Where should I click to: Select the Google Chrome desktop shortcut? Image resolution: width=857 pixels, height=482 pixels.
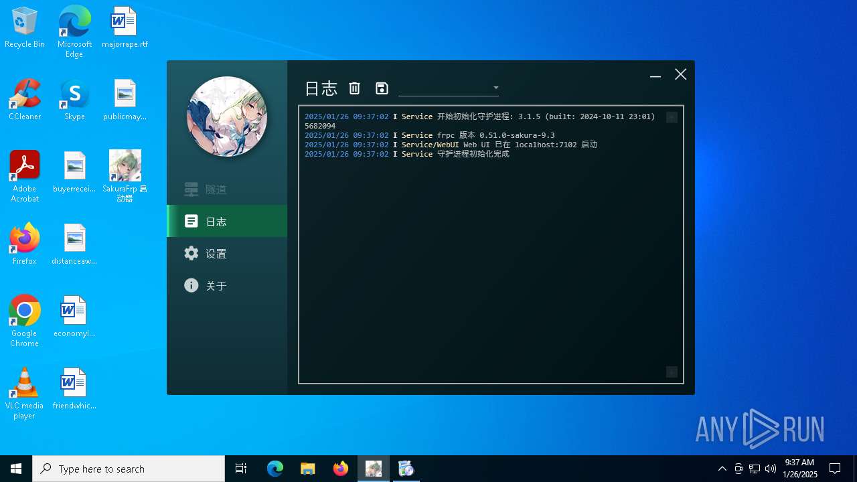[25, 321]
